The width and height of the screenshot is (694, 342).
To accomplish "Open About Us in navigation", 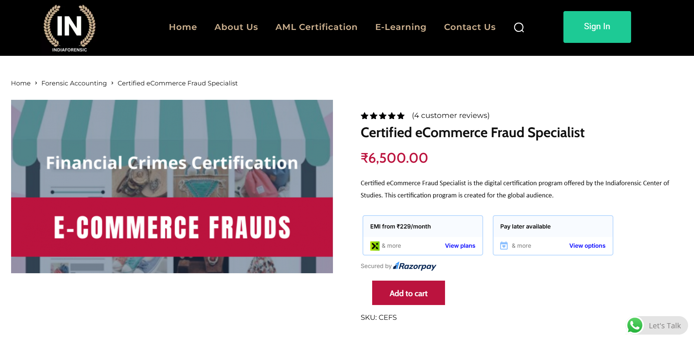I will (x=236, y=27).
